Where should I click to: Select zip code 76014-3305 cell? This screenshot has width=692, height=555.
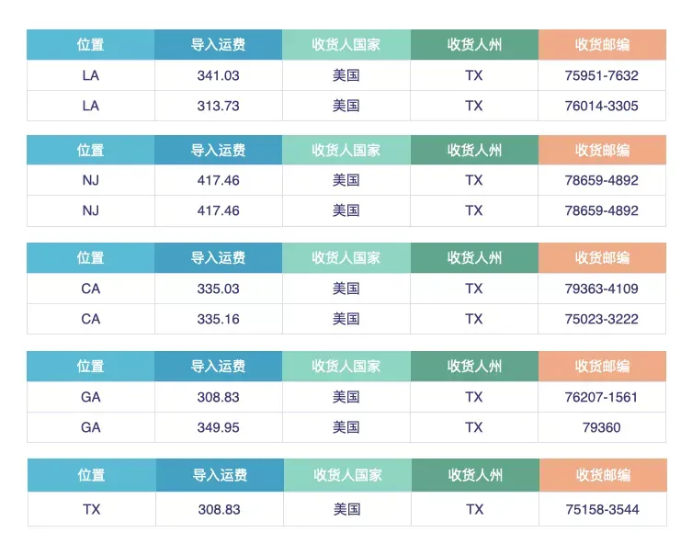602,106
